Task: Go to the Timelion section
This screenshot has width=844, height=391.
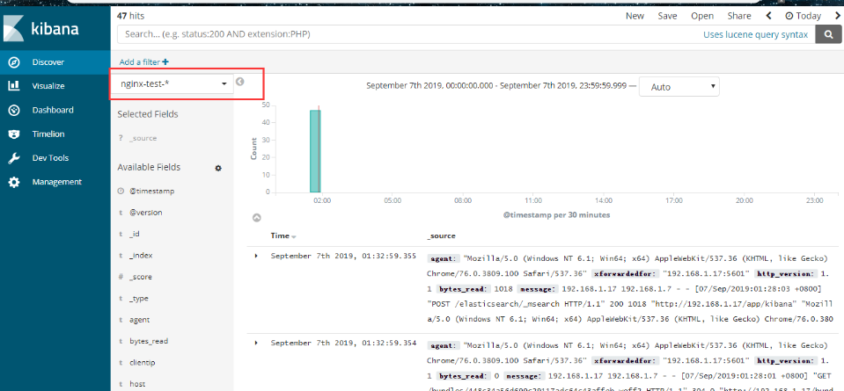Action: (x=48, y=134)
